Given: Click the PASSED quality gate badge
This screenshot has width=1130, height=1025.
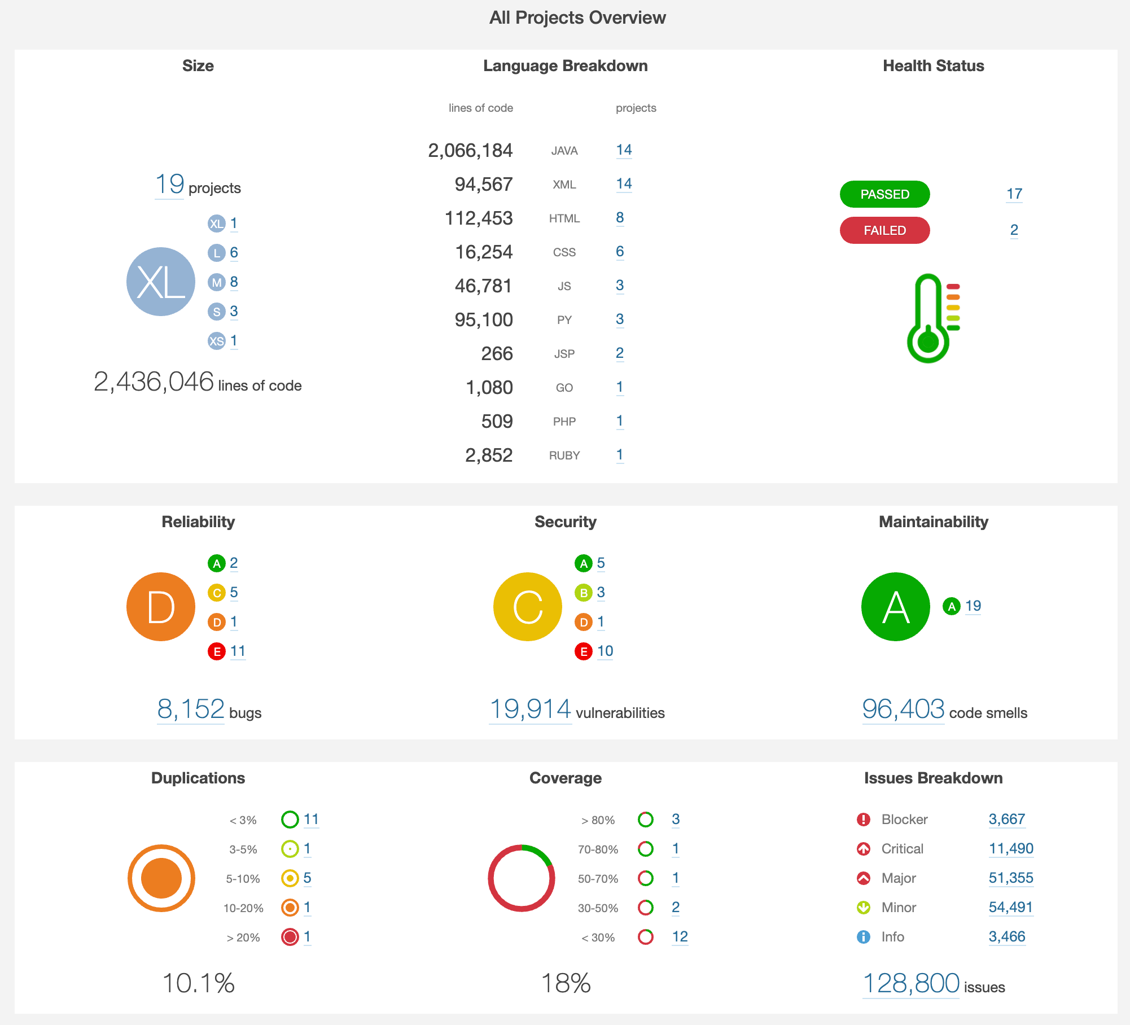Looking at the screenshot, I should pyautogui.click(x=884, y=194).
